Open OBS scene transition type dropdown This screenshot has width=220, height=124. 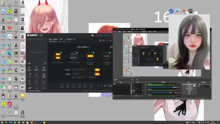[x=203, y=84]
